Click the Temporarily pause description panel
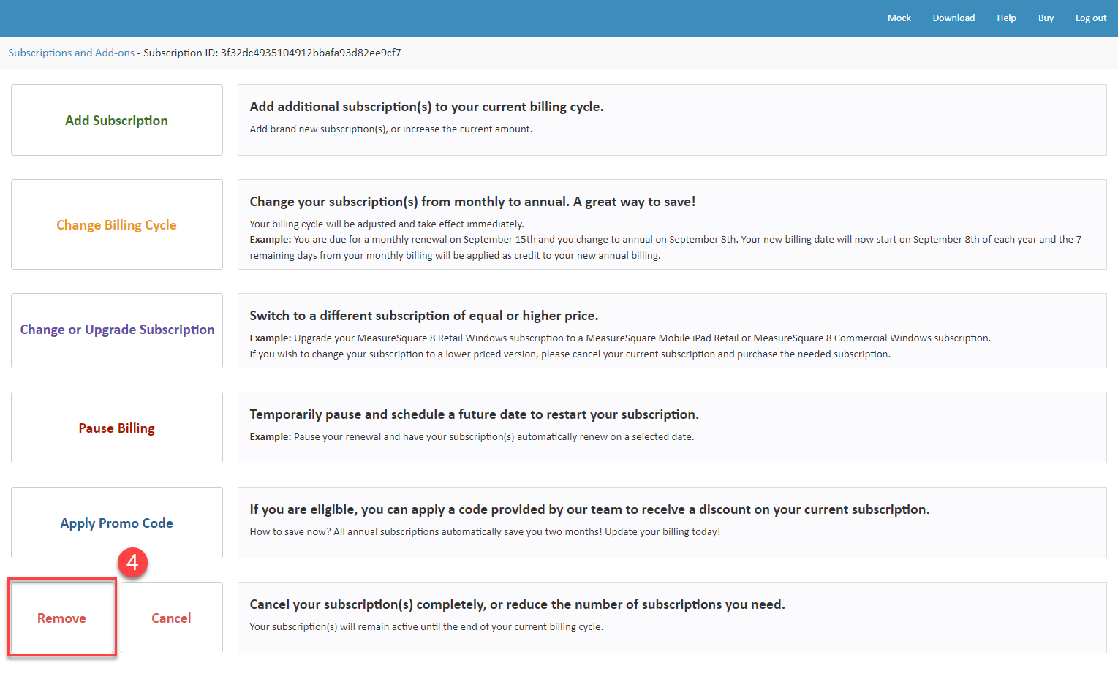Screen dimensions: 1118x679 672,428
